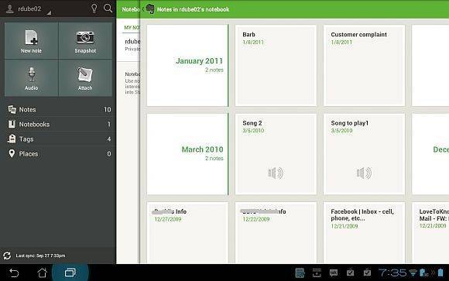Select the March 2010 group header
The height and width of the screenshot is (281, 449).
tap(187, 154)
